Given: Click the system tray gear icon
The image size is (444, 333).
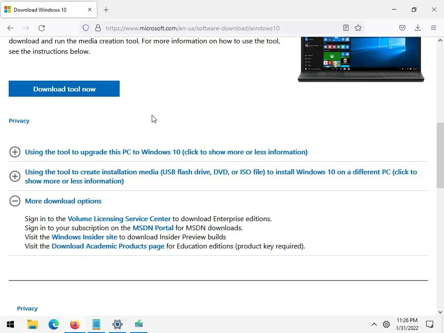Looking at the screenshot, I should (386, 324).
